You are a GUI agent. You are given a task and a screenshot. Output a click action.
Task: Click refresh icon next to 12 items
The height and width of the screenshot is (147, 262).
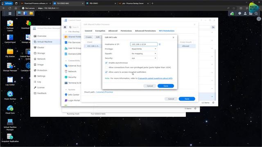(213, 102)
